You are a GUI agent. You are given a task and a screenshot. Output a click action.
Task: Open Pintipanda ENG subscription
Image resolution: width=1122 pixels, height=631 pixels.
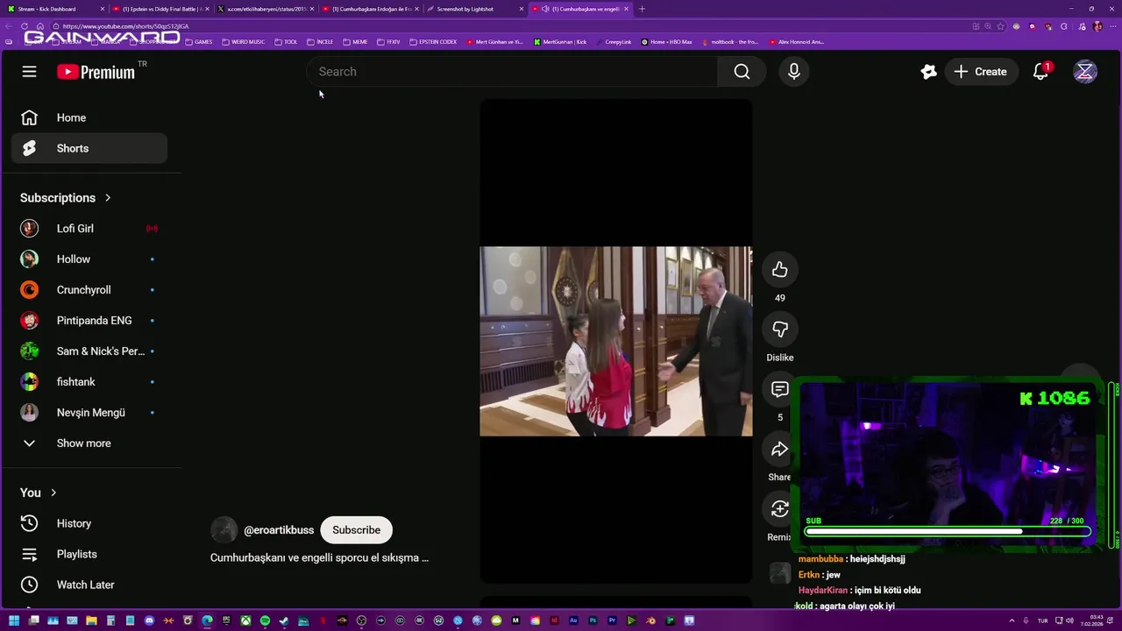coord(89,321)
